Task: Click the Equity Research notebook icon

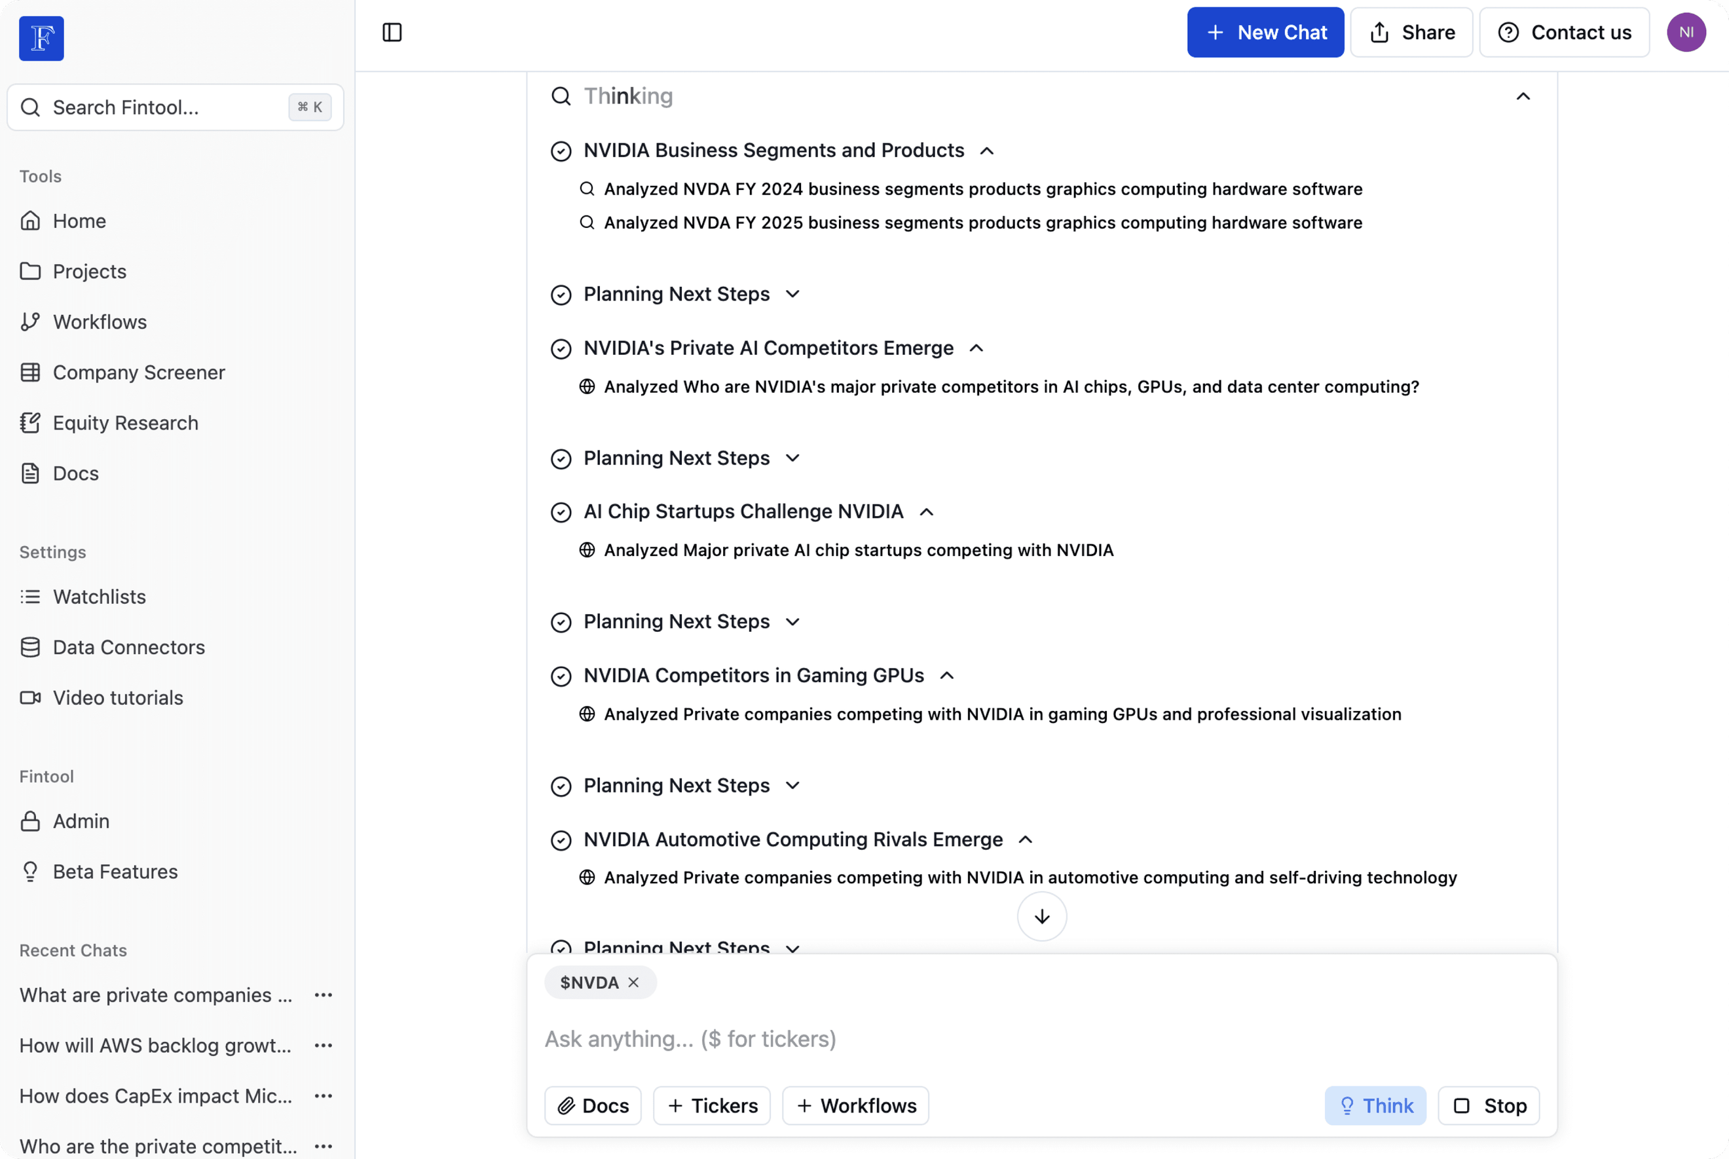Action: 30,423
